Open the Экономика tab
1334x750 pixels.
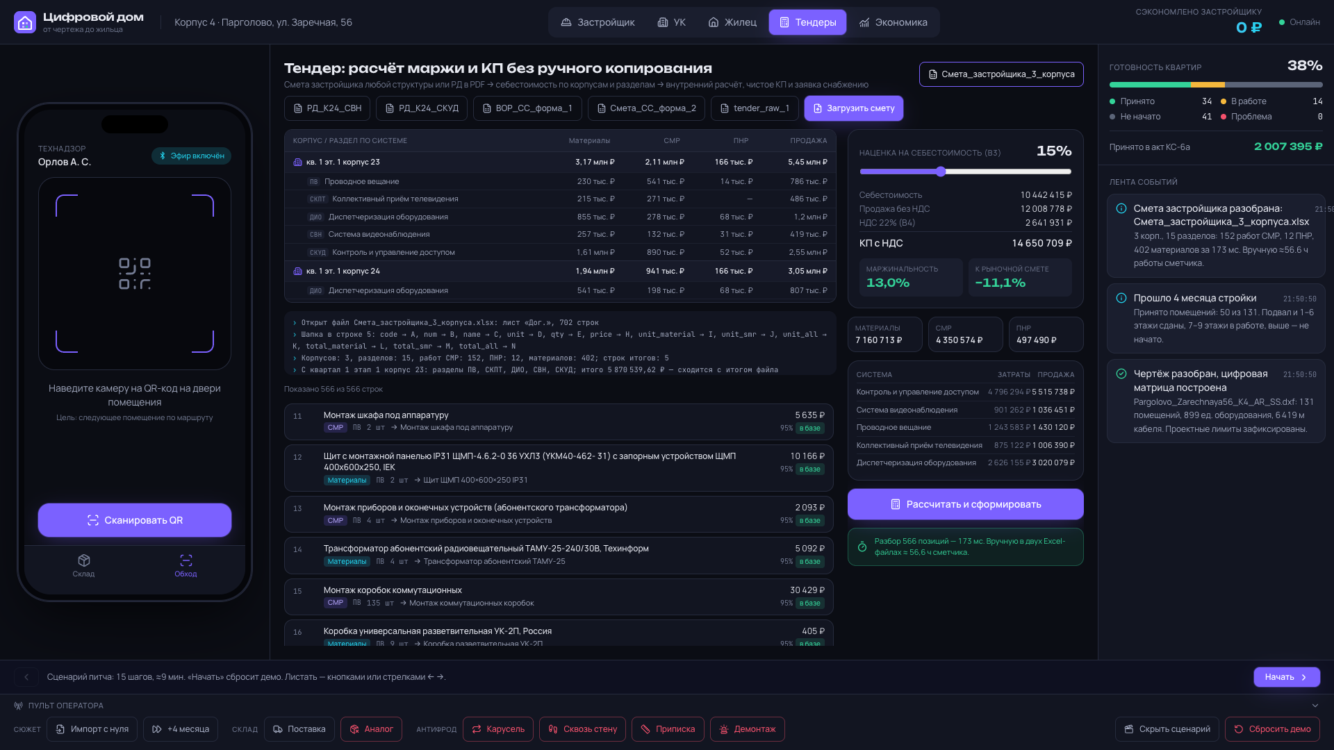(893, 22)
